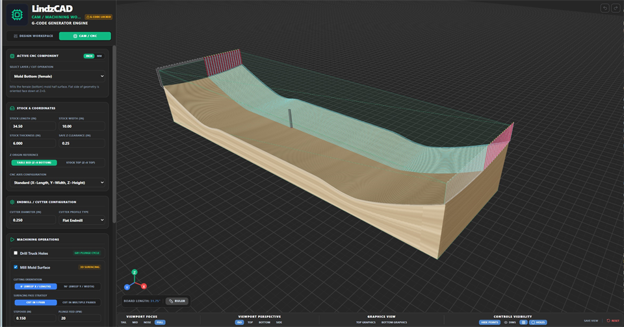Set viewport perspective to Top
Viewport: 624px width, 327px height.
250,322
